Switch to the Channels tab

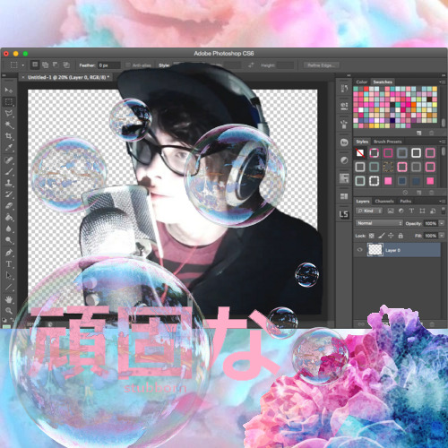tap(384, 201)
